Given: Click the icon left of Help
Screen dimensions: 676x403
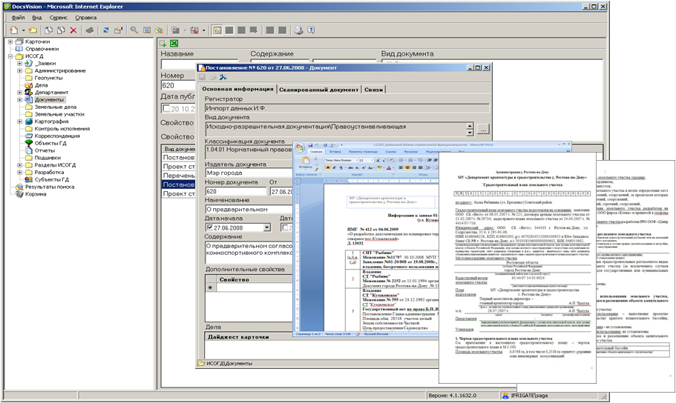Looking at the screenshot, I should (x=298, y=30).
